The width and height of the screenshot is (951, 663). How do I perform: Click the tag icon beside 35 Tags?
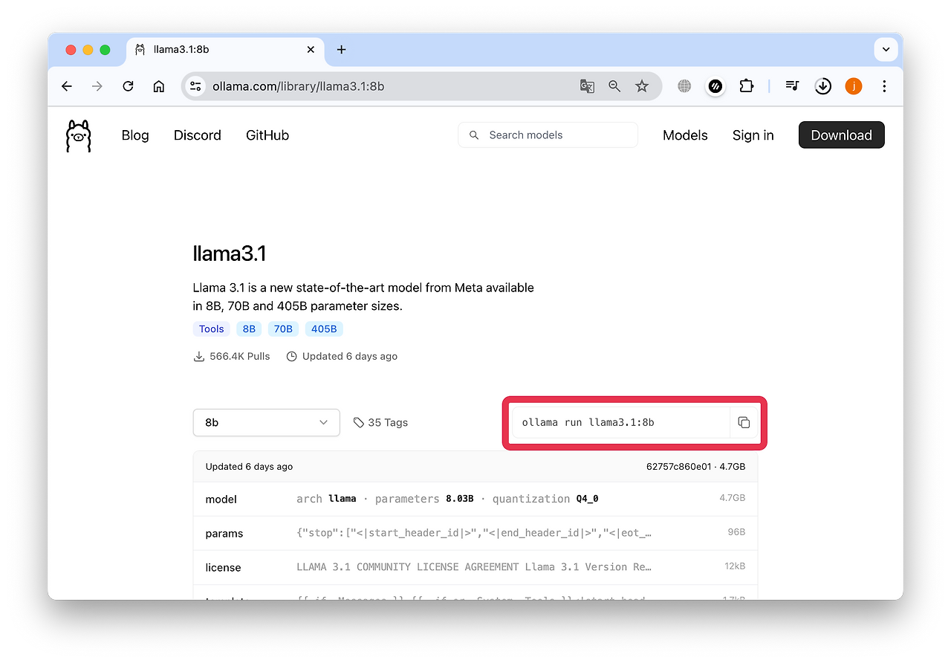click(x=359, y=422)
